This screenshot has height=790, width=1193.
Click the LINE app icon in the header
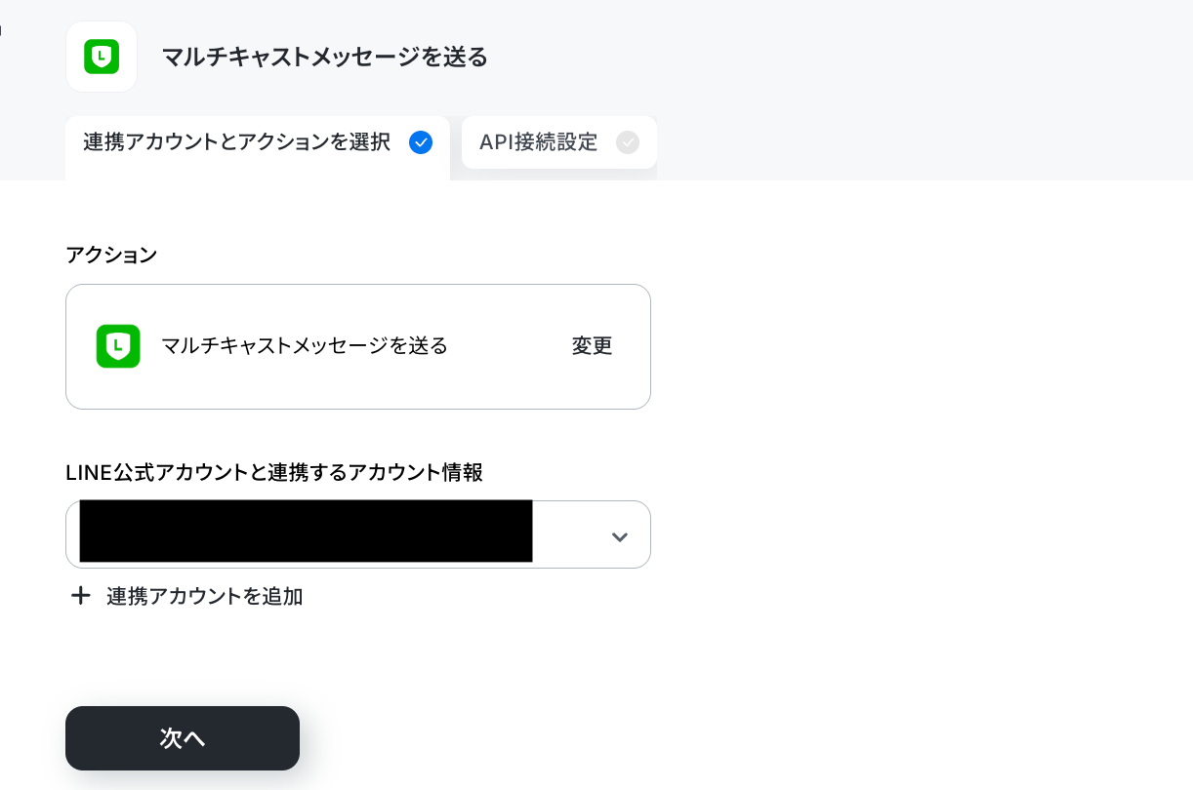pos(102,57)
